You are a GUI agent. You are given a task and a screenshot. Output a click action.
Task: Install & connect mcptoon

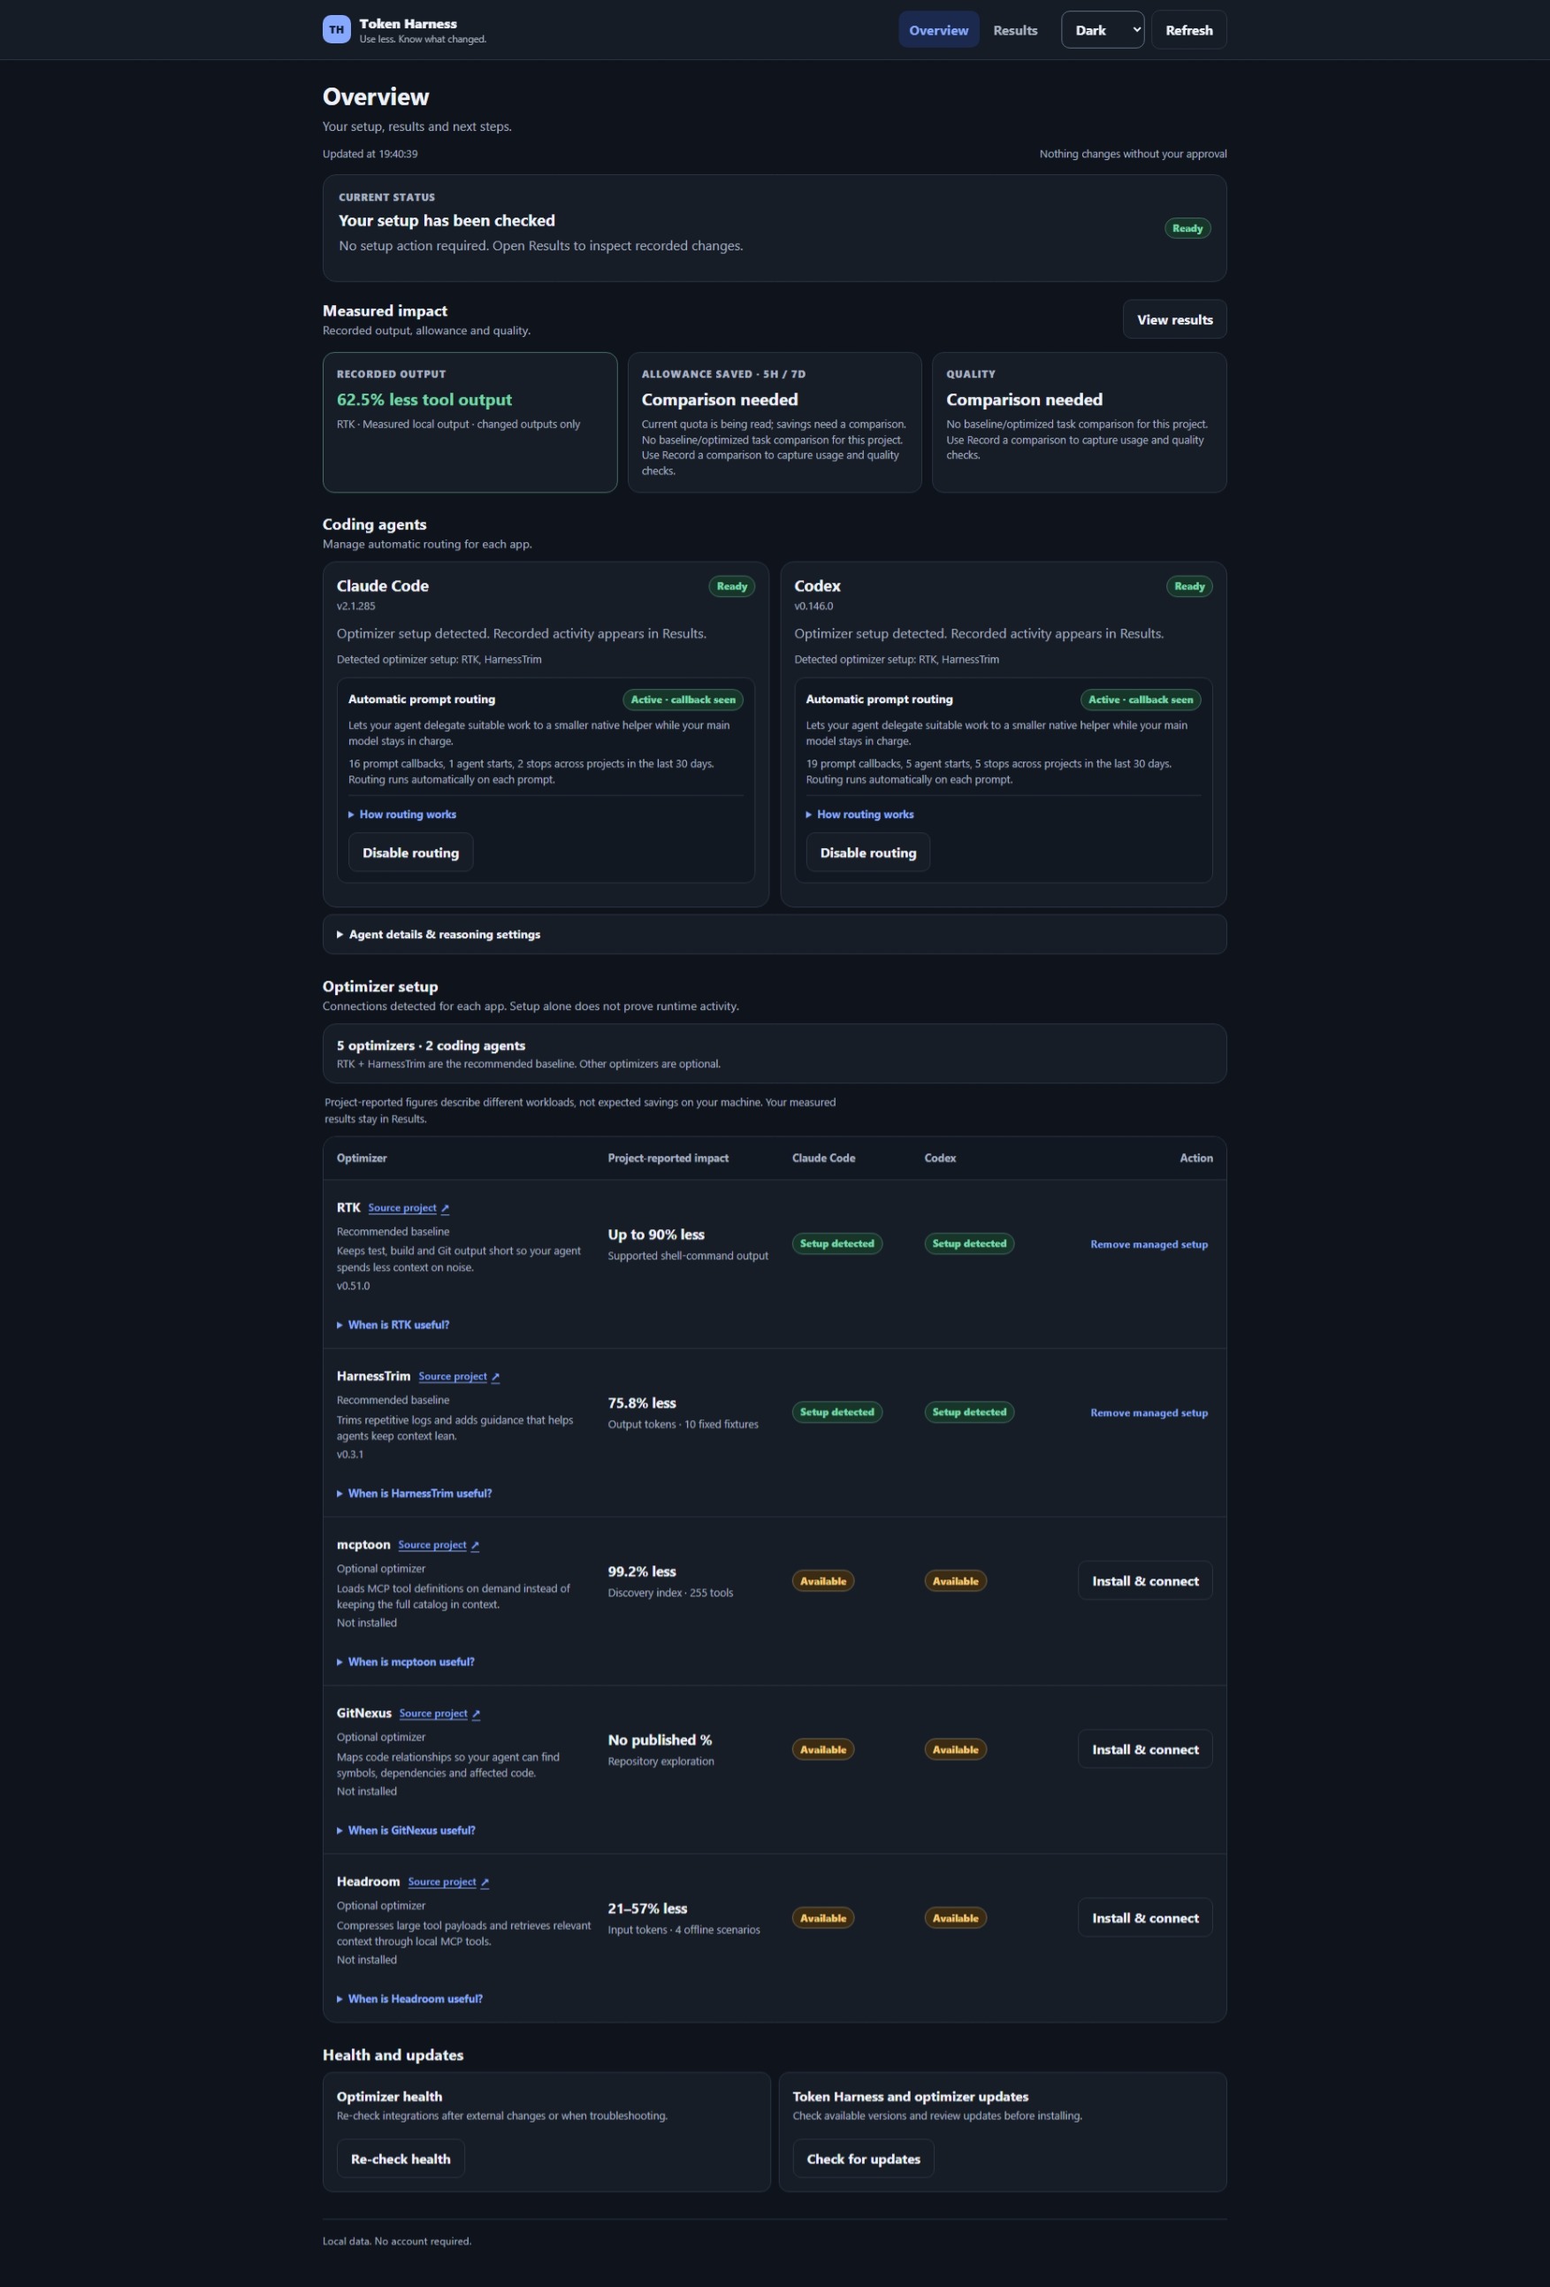[1144, 1581]
